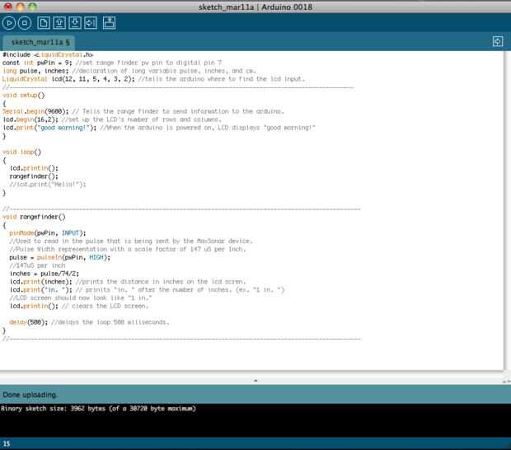511x450 pixels.
Task: Click the 'Serial.begin(9600);' line
Action: point(143,111)
